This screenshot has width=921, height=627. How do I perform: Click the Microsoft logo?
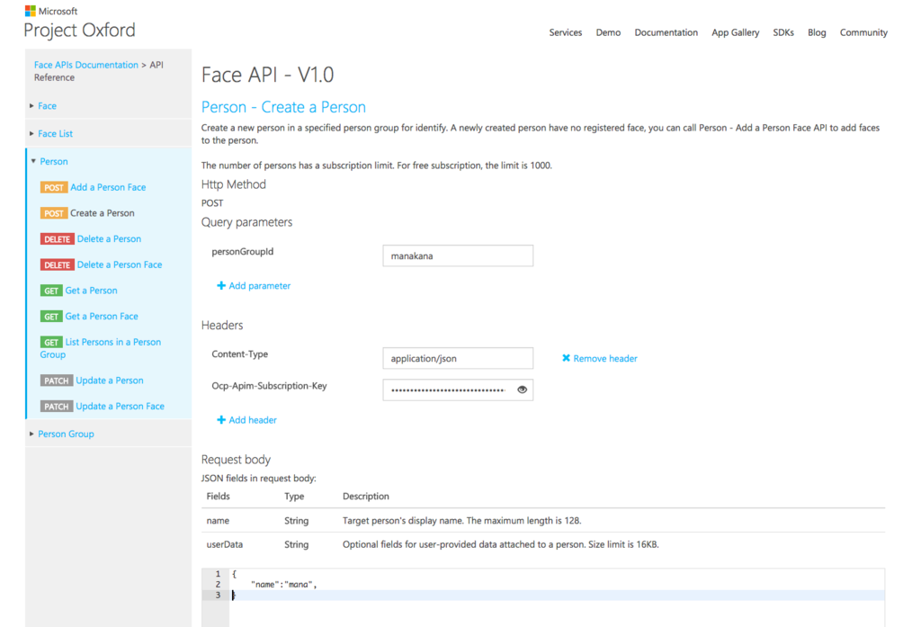click(x=30, y=11)
